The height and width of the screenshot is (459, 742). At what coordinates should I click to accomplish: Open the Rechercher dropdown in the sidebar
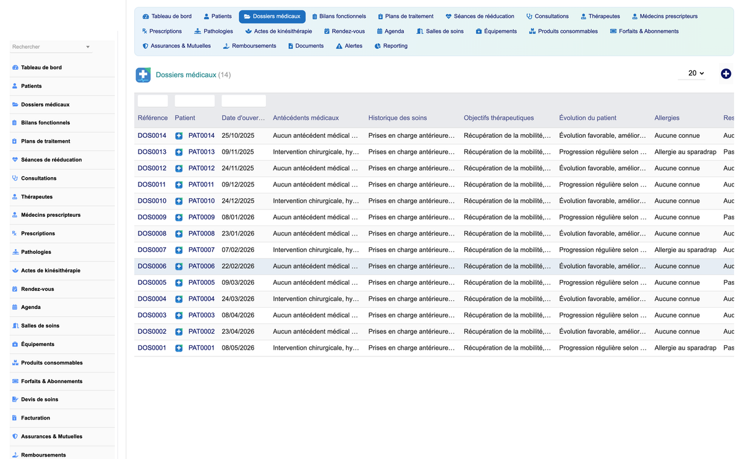51,47
